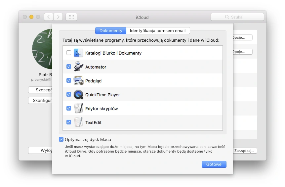Click the second Opcje... button behind sheet
The width and height of the screenshot is (285, 187).
click(x=242, y=52)
